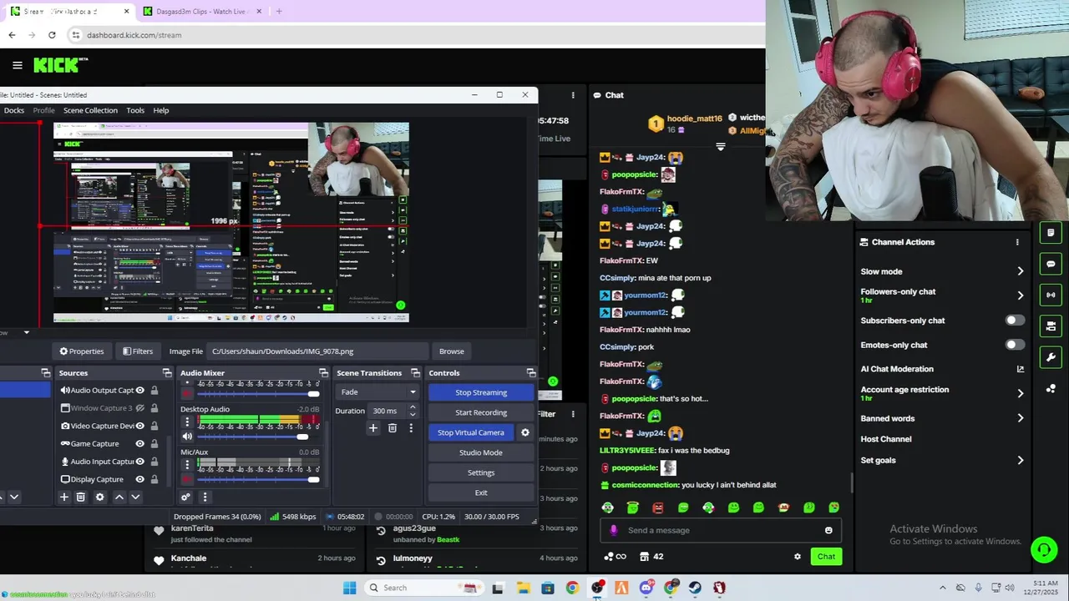Image resolution: width=1069 pixels, height=601 pixels.
Task: Show Window Capture 3 source with eye
Action: pos(140,408)
